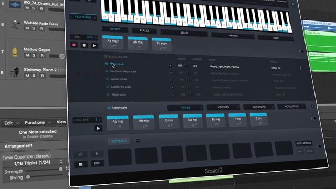Click the Mellow Organ track icon
This screenshot has width=336, height=189.
pos(15,52)
